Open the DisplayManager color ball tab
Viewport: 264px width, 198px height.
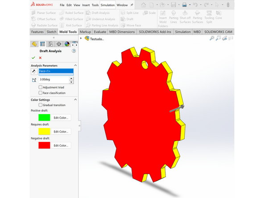point(67,44)
